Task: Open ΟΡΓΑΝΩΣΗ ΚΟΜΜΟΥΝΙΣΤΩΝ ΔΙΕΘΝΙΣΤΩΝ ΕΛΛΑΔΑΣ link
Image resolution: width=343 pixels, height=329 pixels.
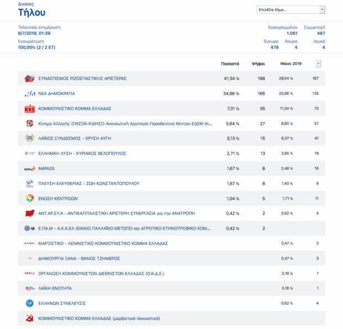Action: coord(101,274)
